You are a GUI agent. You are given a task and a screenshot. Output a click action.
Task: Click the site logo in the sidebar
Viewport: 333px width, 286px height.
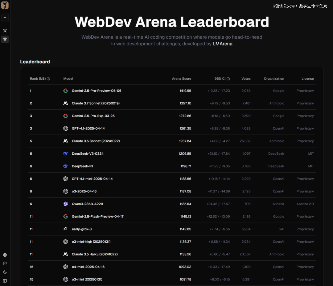[5, 5]
